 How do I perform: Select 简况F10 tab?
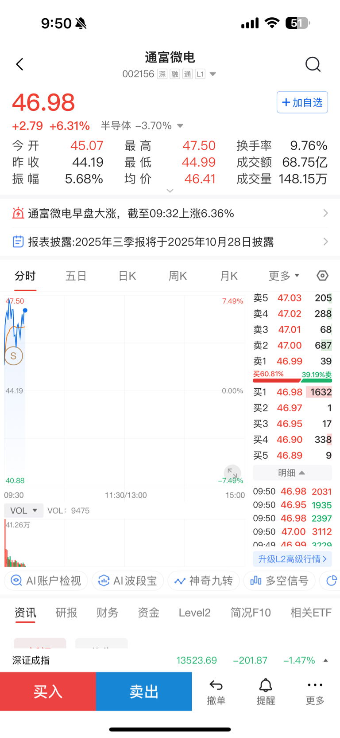click(x=251, y=613)
